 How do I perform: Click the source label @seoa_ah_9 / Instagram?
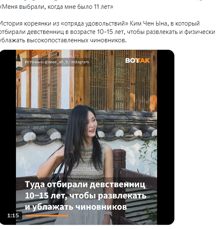click(57, 62)
